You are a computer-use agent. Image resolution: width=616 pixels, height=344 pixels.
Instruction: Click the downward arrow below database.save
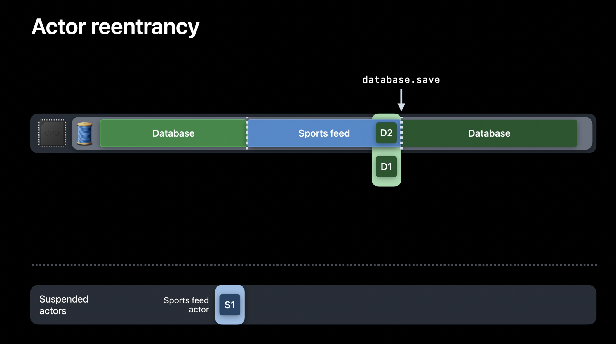tap(401, 100)
